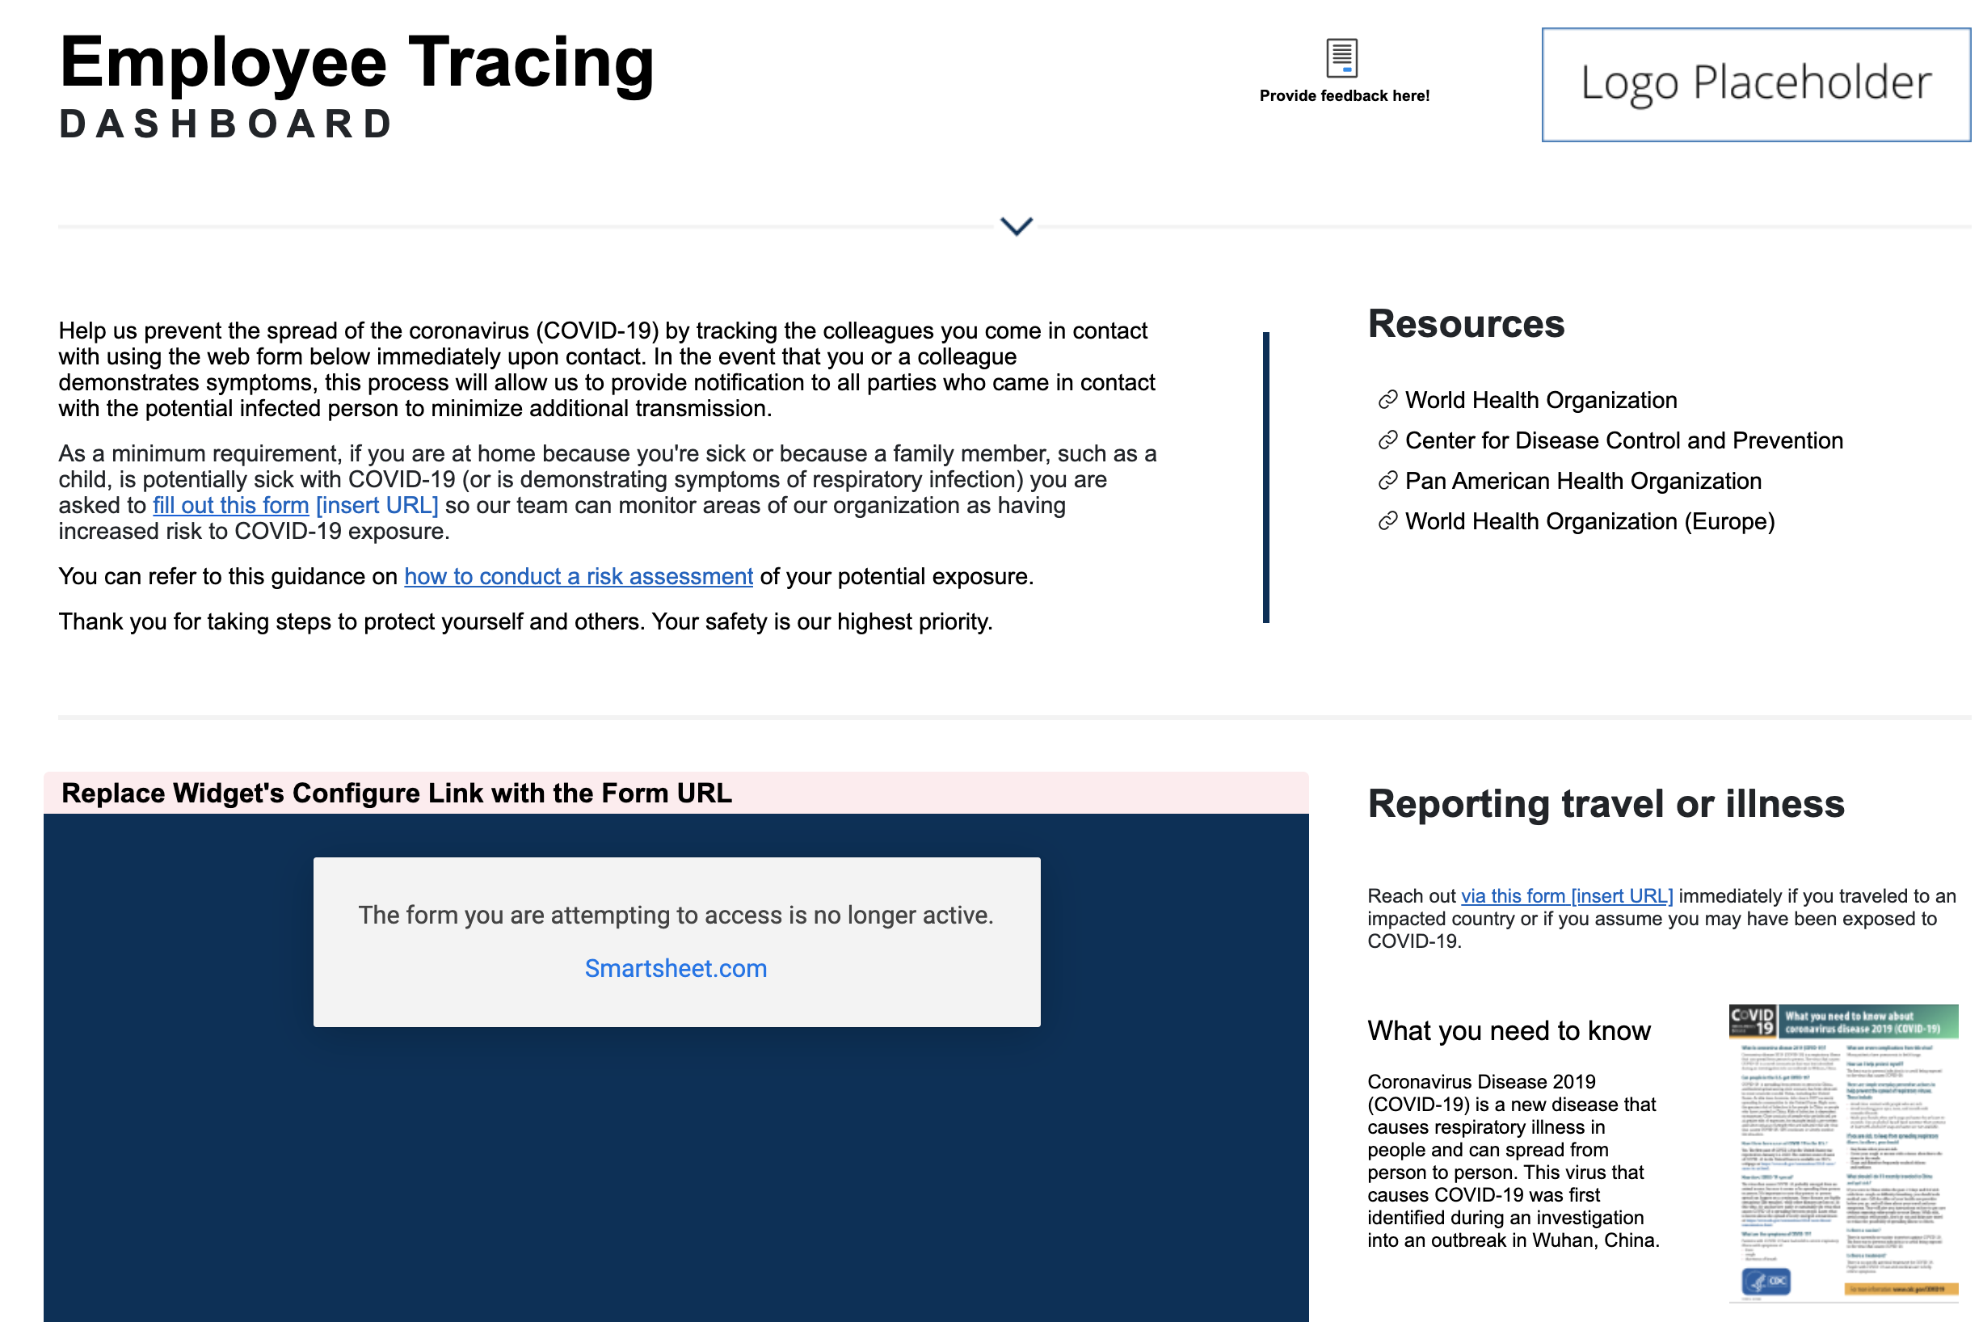
Task: Click link icon beside World Health Organization
Action: point(1387,400)
